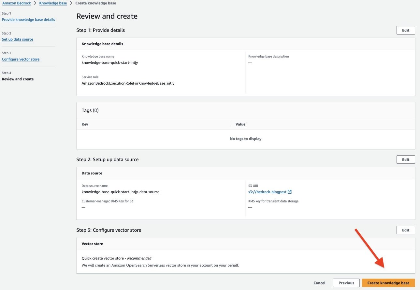Edit Step 1 Provide details section
The image size is (420, 290).
point(406,30)
